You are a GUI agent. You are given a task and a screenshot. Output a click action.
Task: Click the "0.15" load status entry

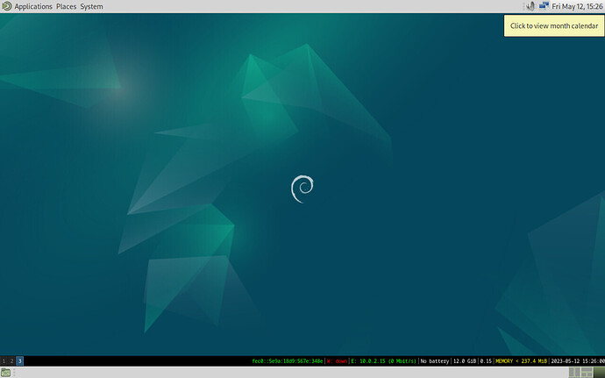point(486,361)
